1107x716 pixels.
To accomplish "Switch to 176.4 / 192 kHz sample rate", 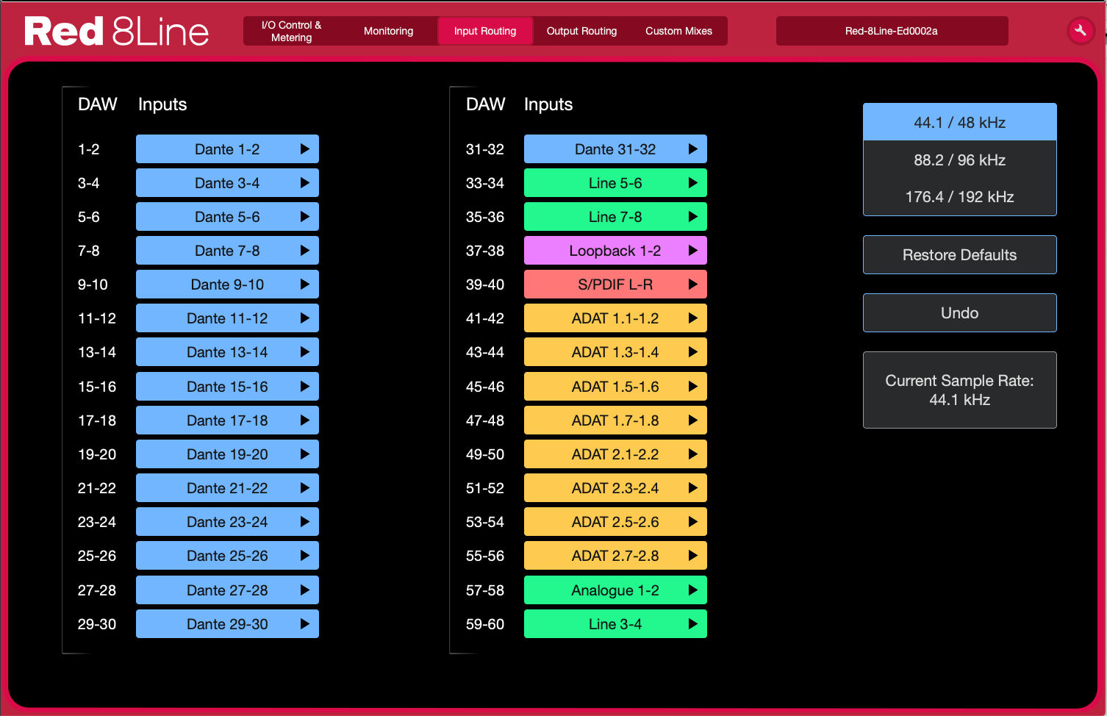I will pos(959,197).
